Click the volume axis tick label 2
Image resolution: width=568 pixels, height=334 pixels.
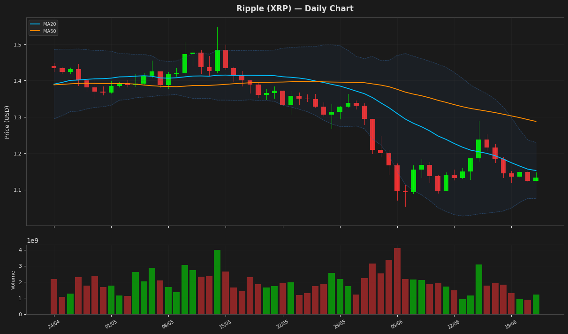coord(21,282)
